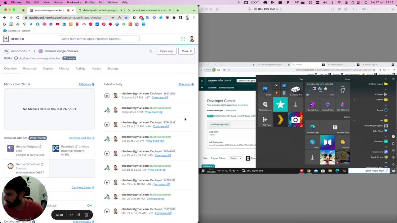The image size is (397, 223).
Task: Restart the recording with the undo arrow
Action: click(x=71, y=215)
